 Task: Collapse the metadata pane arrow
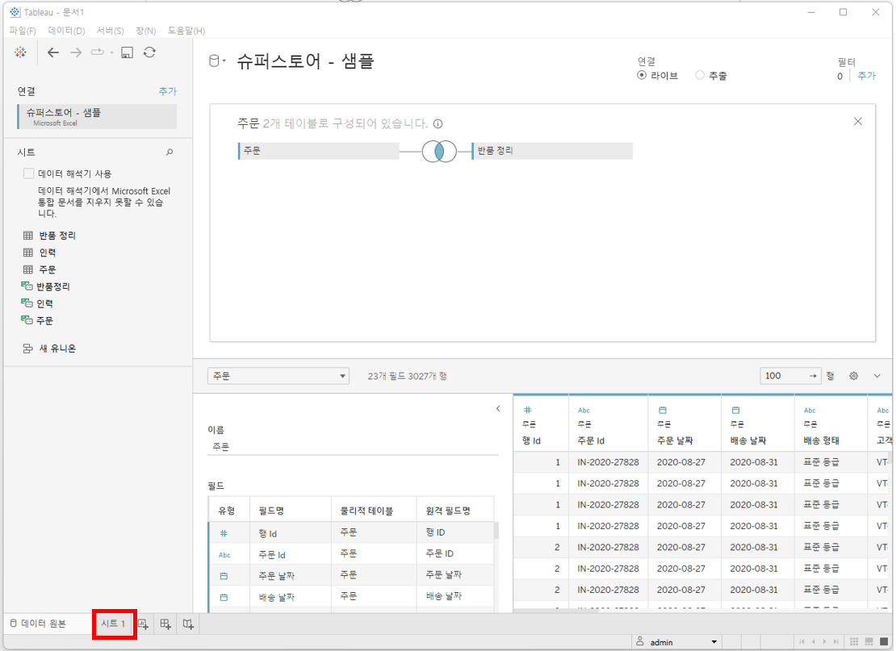[x=498, y=408]
